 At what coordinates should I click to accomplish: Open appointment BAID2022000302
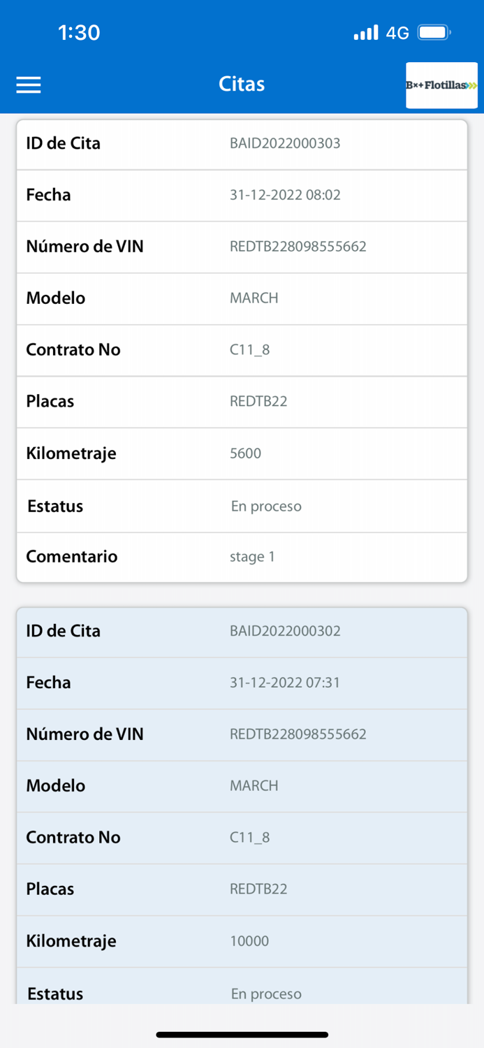[x=285, y=631]
